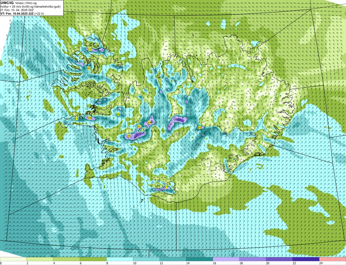Image resolution: width=346 pixels, height=265 pixels.
Task: Click the 12–14 m/s teal legend swatch
Action: click(173, 259)
